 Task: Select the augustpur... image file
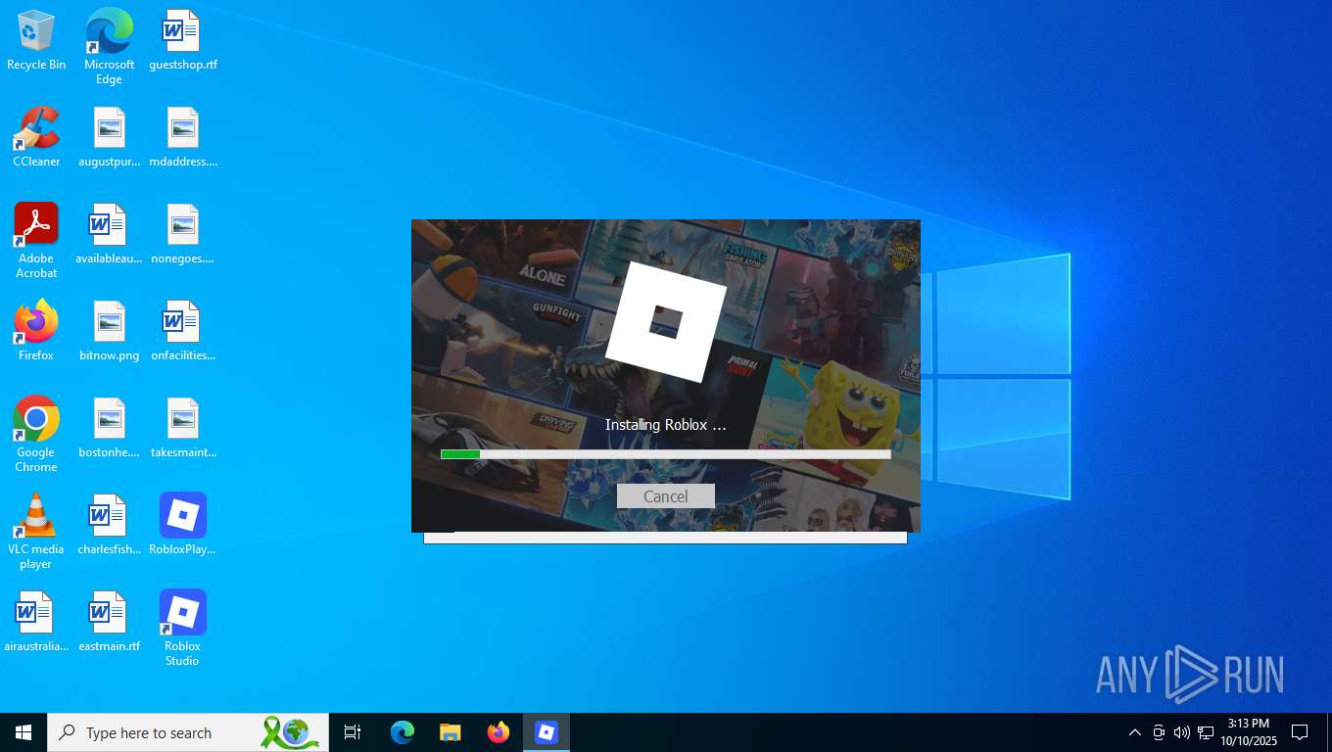109,137
